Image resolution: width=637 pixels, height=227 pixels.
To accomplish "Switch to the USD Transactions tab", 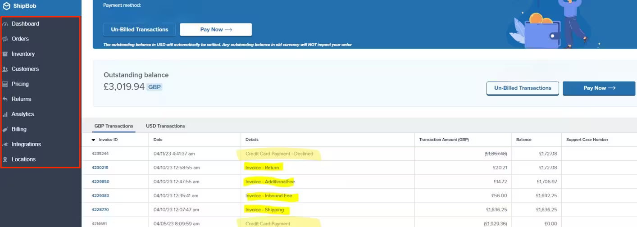I will (x=165, y=126).
